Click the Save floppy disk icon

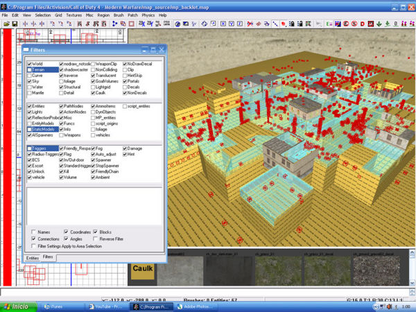pyautogui.click(x=15, y=24)
